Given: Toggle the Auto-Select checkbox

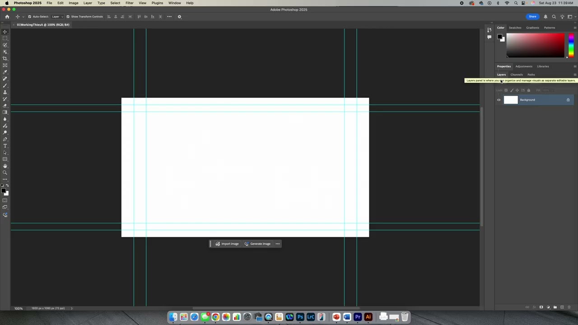Looking at the screenshot, I should click(30, 17).
